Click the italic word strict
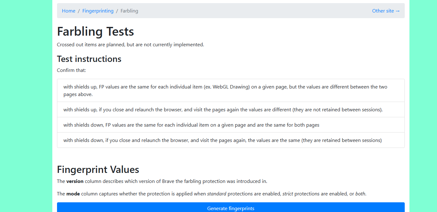Viewport: 437px width, 212px height. coord(288,194)
